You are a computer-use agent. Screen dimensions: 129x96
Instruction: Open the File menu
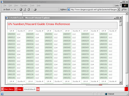[x=5, y=5]
